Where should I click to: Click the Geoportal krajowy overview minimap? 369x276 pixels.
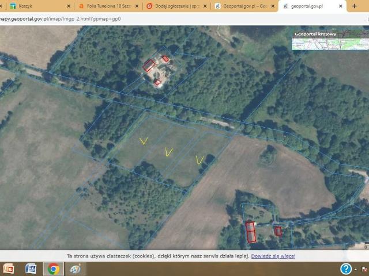(x=330, y=44)
